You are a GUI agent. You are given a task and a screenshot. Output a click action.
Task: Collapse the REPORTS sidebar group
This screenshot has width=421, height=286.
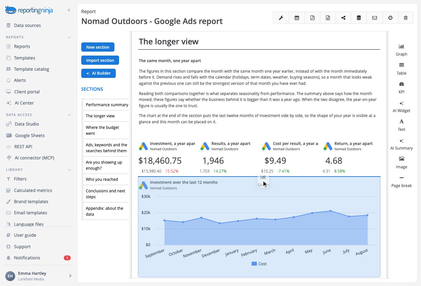(69, 37)
